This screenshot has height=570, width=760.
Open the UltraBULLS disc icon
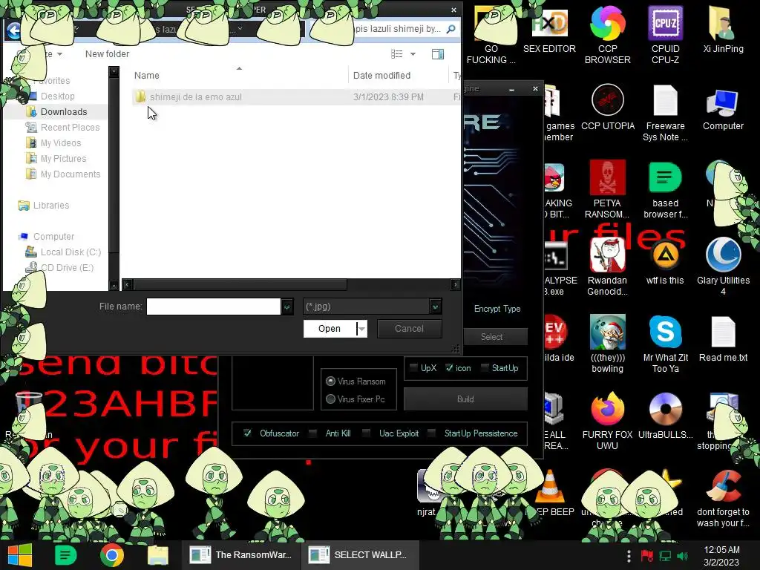coord(666,416)
